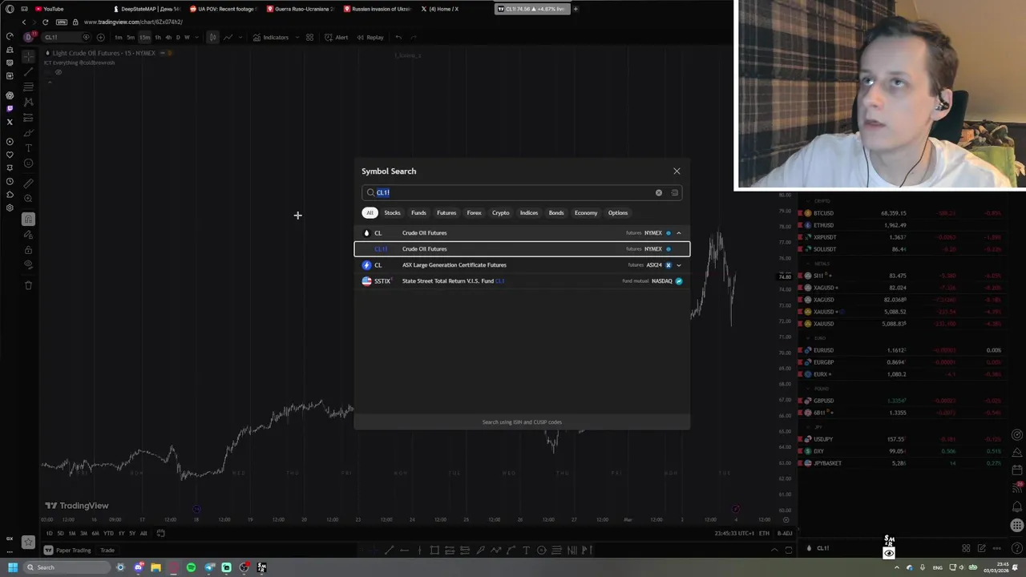This screenshot has width=1026, height=577.
Task: Open Spotify from the taskbar
Action: click(191, 567)
